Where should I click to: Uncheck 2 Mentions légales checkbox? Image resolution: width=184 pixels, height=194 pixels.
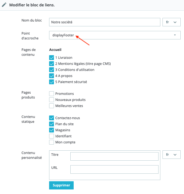(52, 64)
